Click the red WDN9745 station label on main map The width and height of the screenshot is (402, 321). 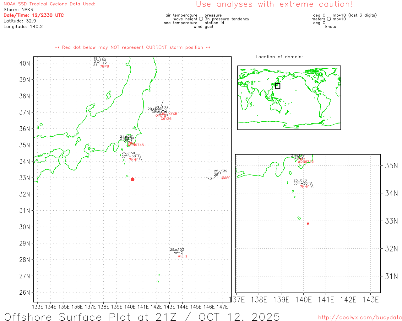(136, 145)
